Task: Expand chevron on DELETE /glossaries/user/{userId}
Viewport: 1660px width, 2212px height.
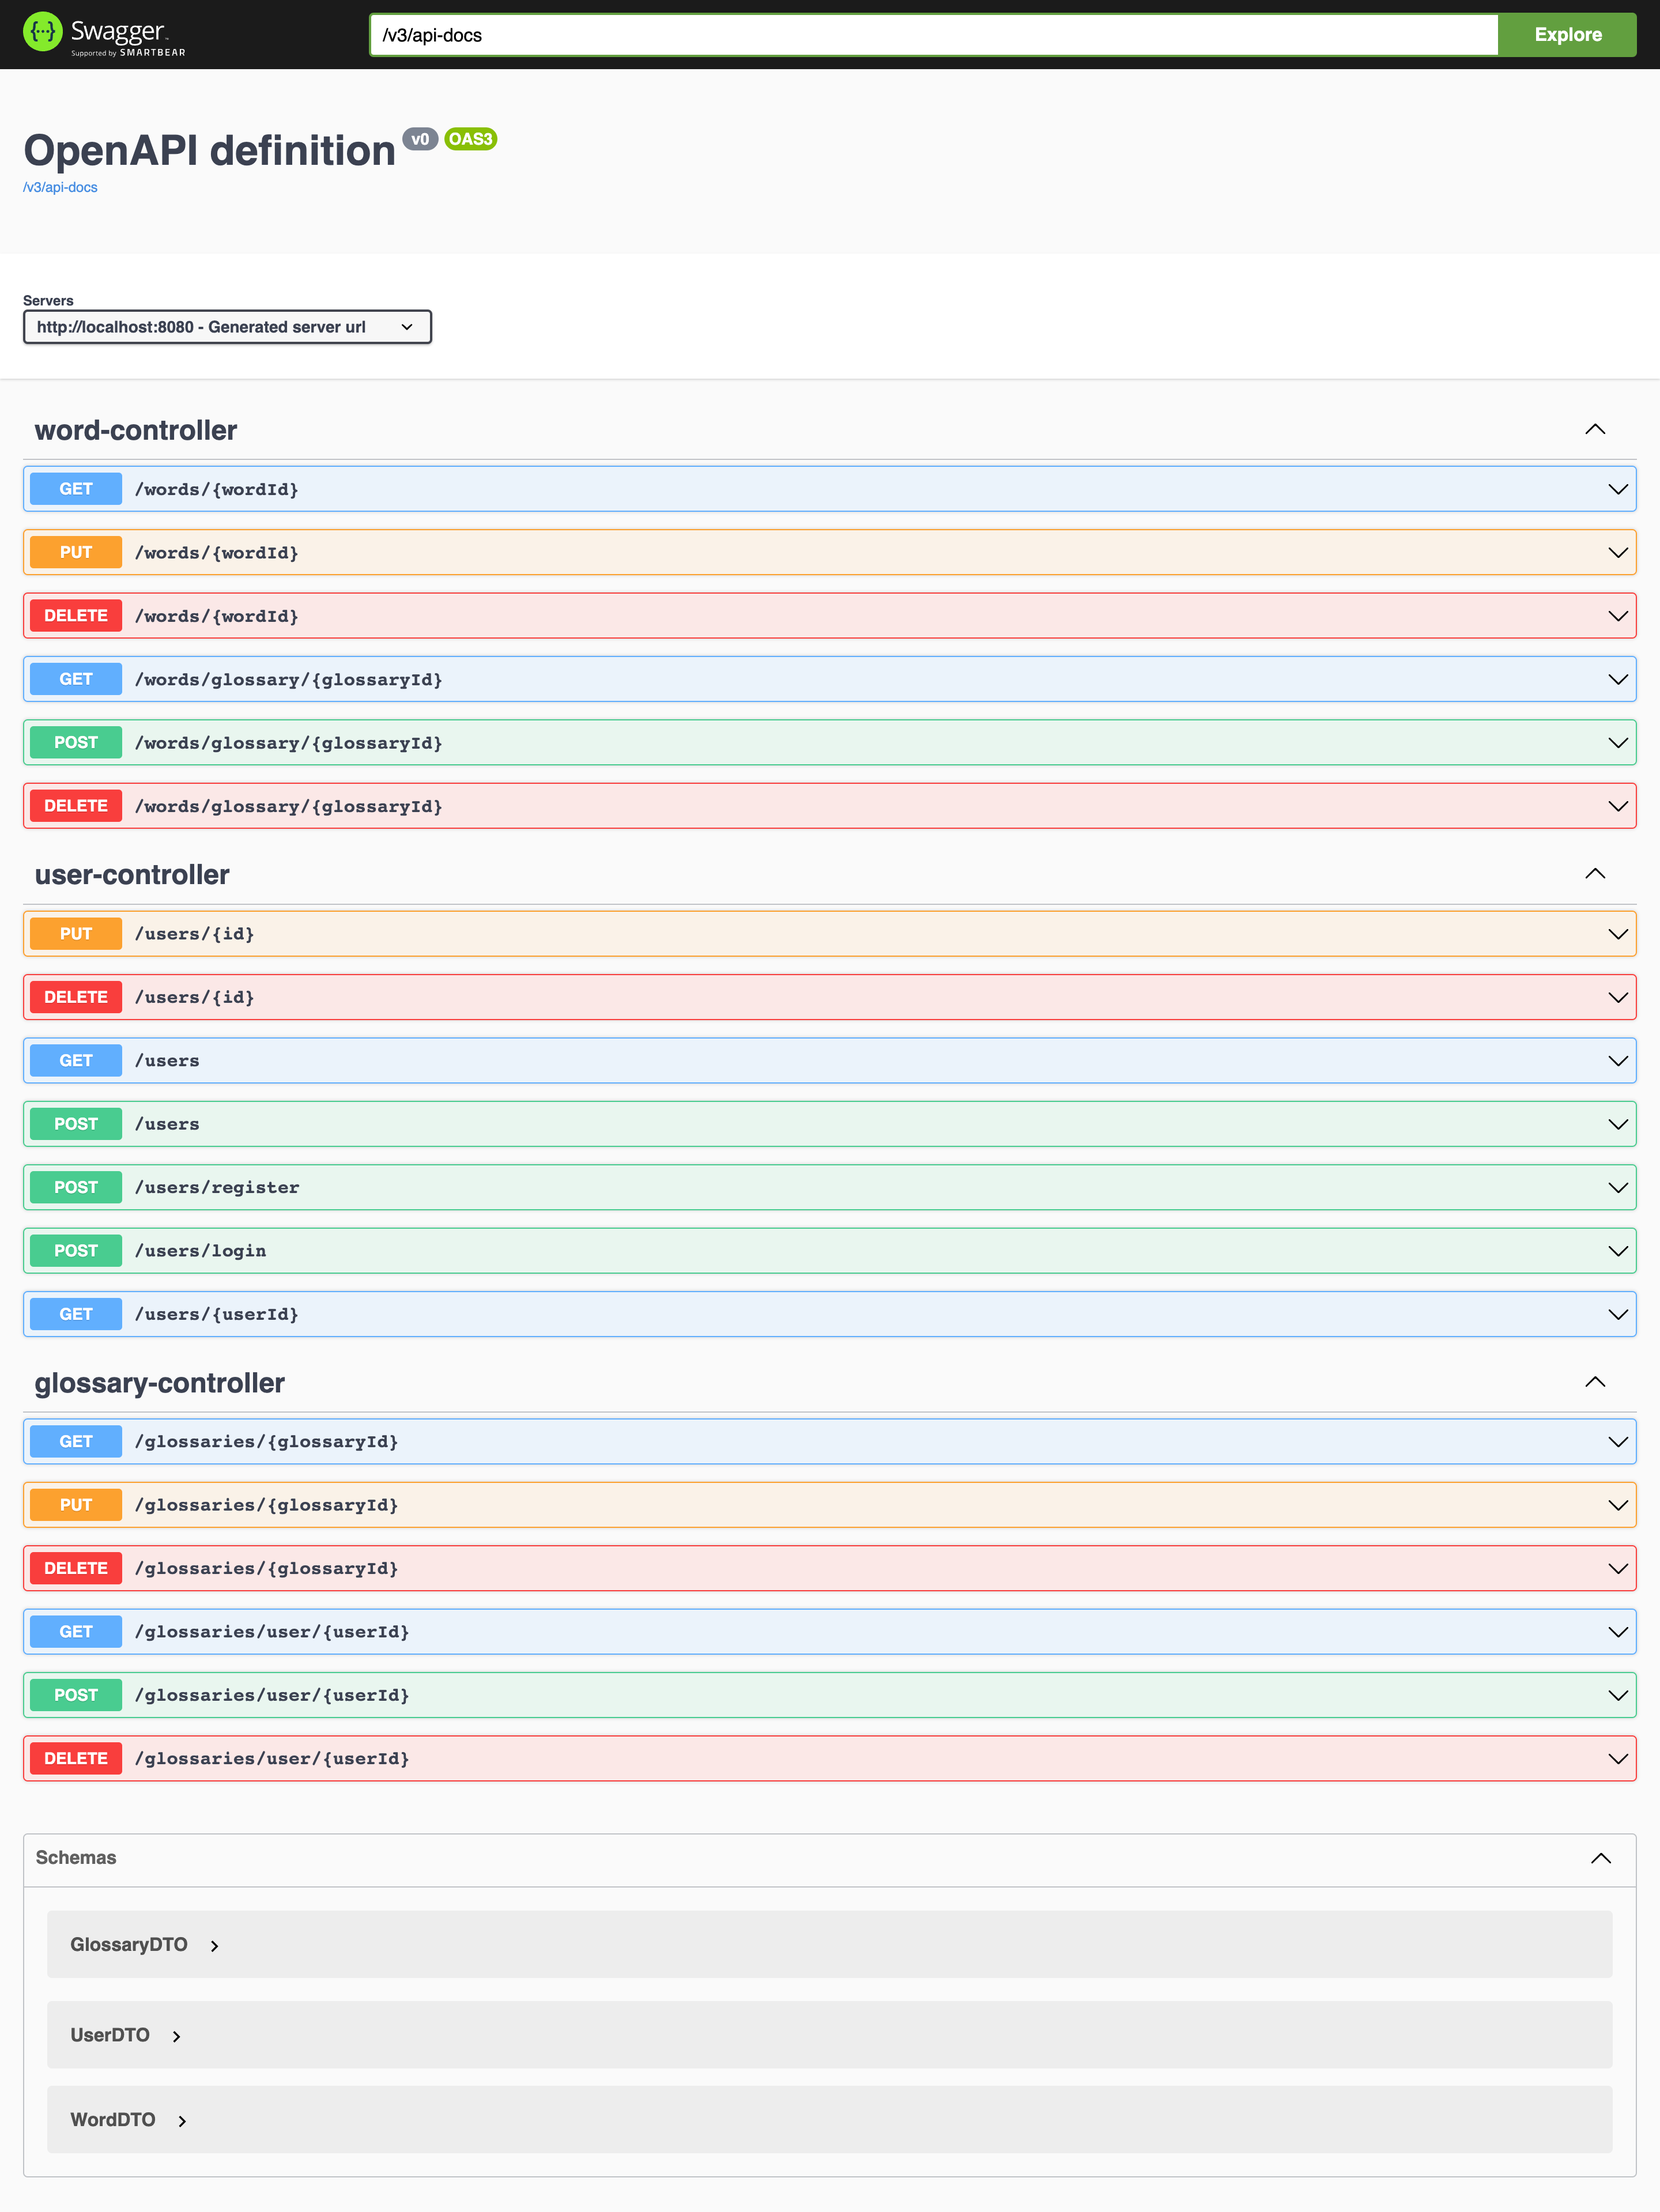Action: [1617, 1759]
